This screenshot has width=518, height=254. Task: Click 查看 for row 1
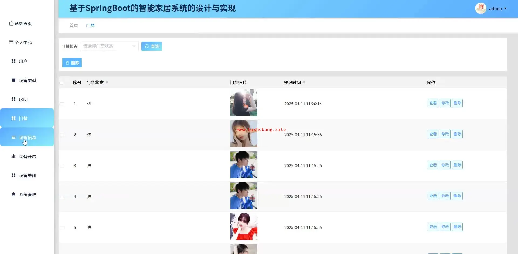(x=433, y=103)
